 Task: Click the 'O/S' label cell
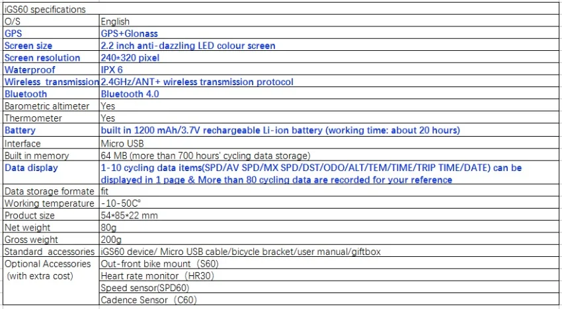[52, 21]
